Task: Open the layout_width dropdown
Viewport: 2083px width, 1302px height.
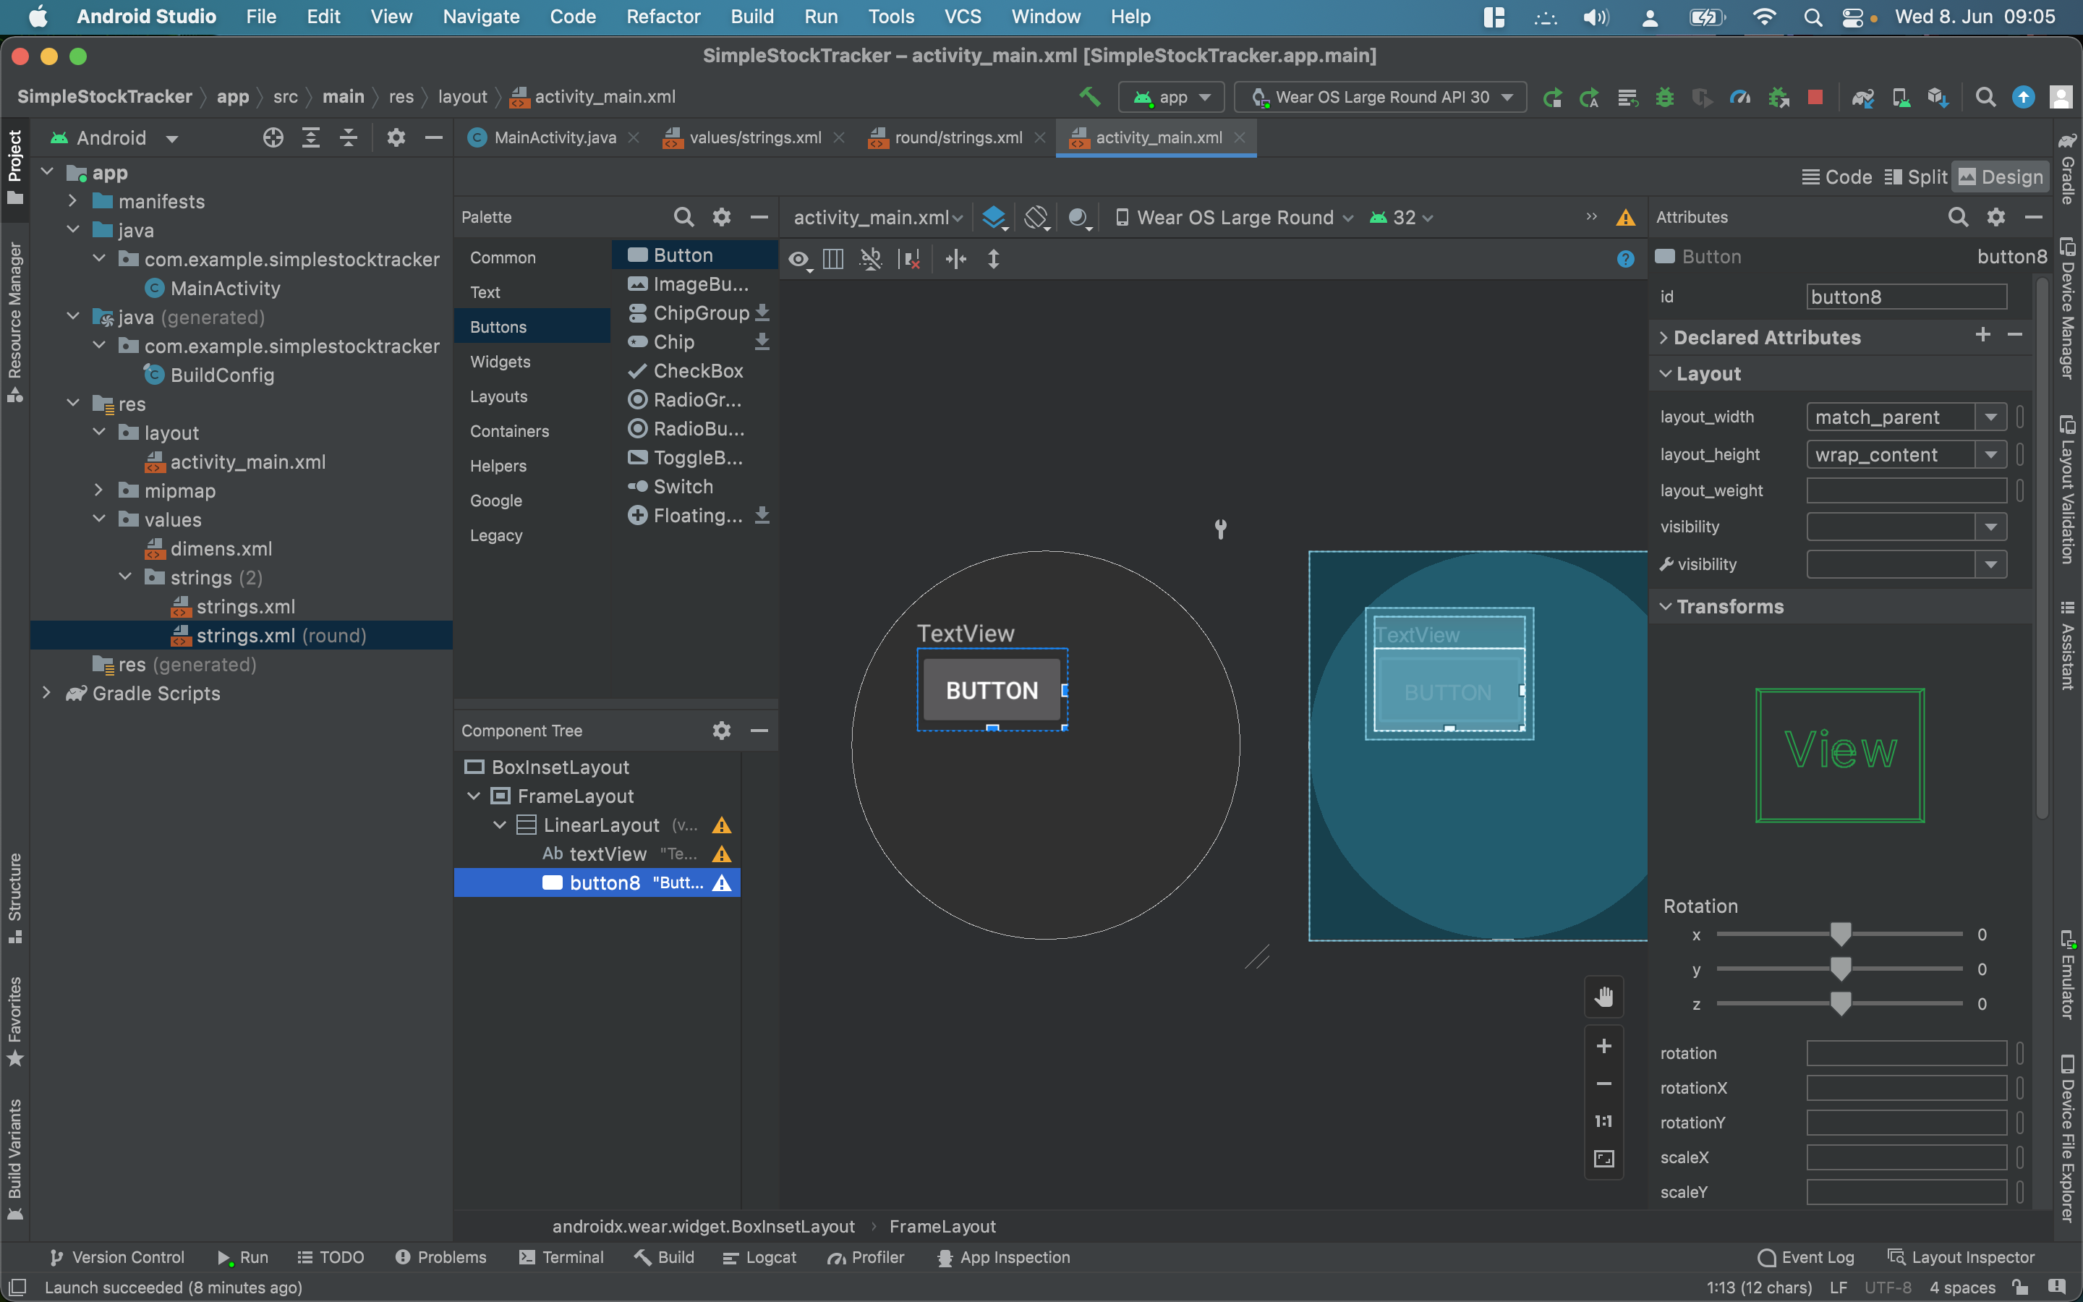Action: pos(1990,417)
